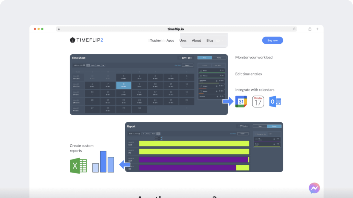Open the Messenger chat bubble icon

pos(314,188)
